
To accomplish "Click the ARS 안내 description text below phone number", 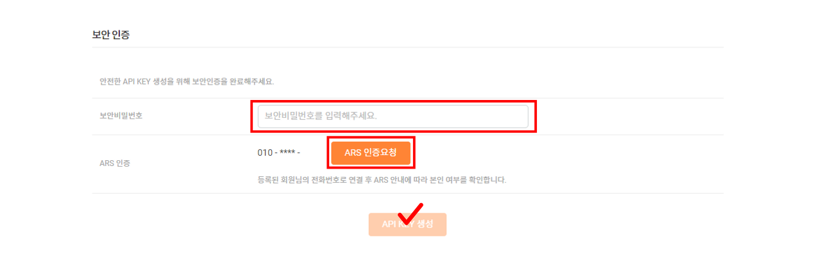I will click(382, 180).
